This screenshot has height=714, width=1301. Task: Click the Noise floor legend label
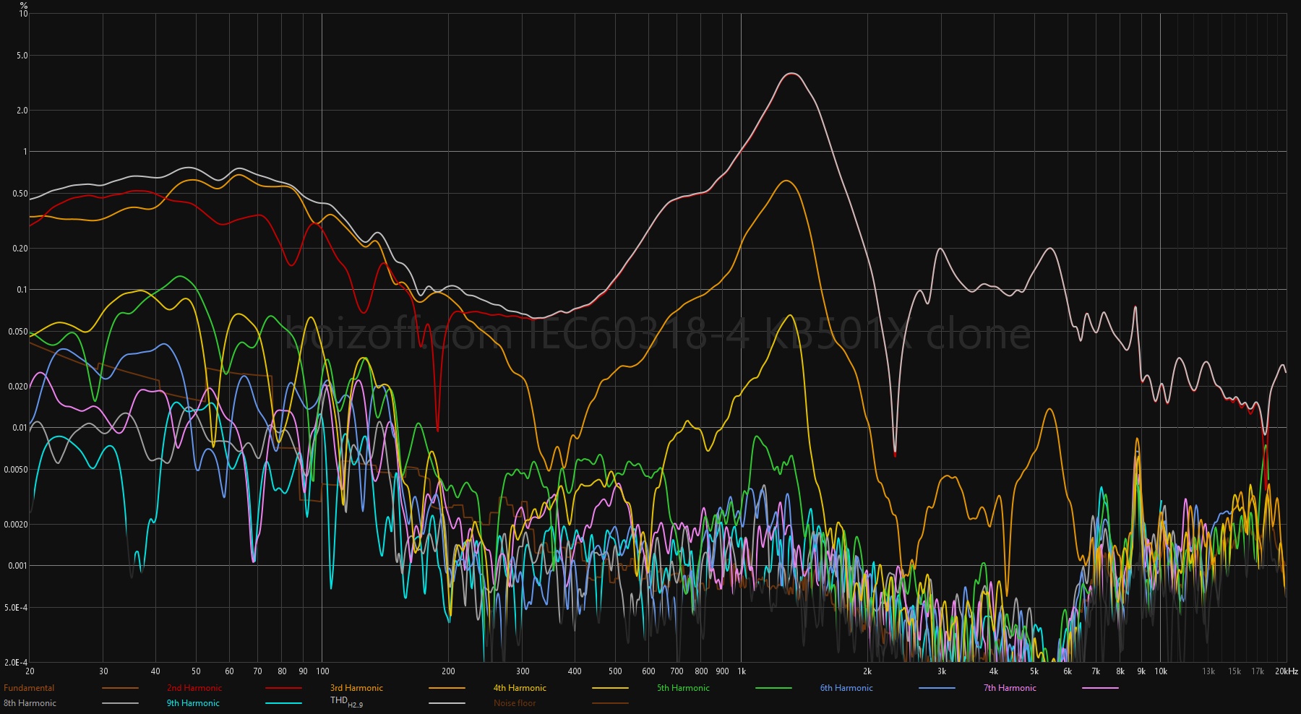click(515, 703)
